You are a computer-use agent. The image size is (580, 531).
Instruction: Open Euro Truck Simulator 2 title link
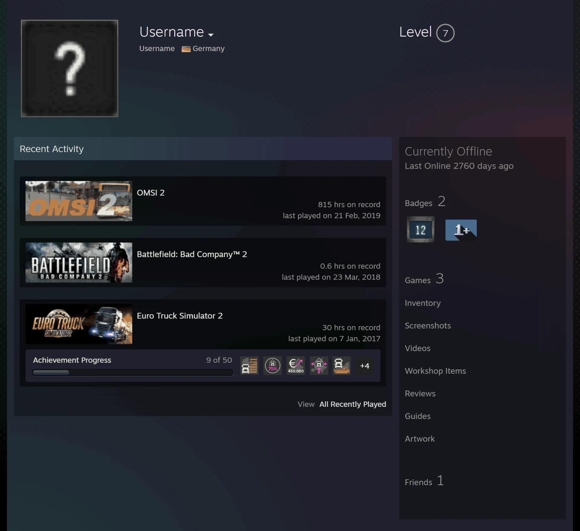pos(179,316)
